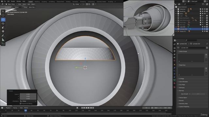Open the Object Constraints properties tab

tap(174, 77)
